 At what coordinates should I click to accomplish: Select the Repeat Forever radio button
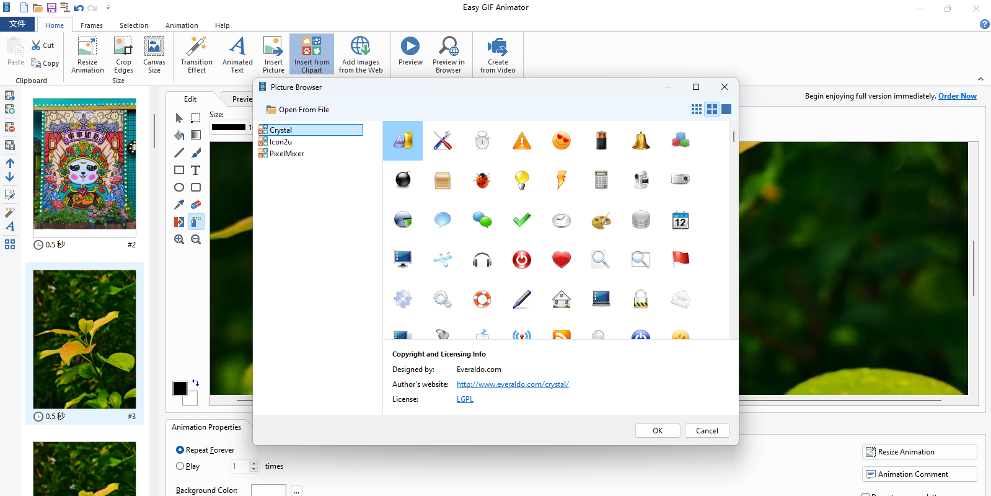click(x=180, y=450)
